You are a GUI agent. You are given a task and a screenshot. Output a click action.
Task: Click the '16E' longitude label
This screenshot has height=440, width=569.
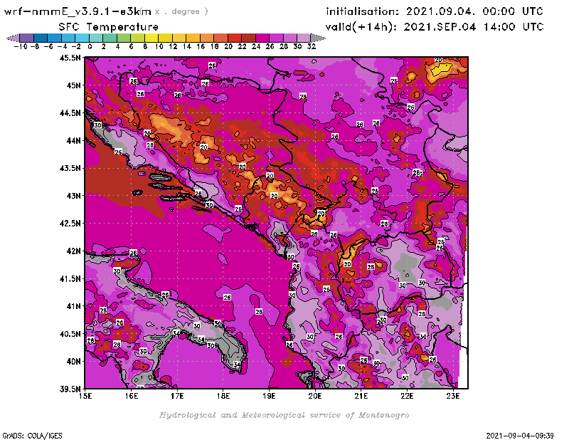pos(132,396)
